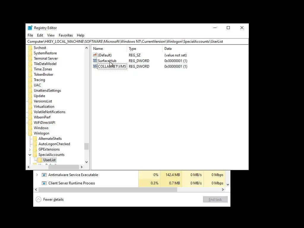
Task: Select the SurfaceHub value name
Action: (107, 61)
